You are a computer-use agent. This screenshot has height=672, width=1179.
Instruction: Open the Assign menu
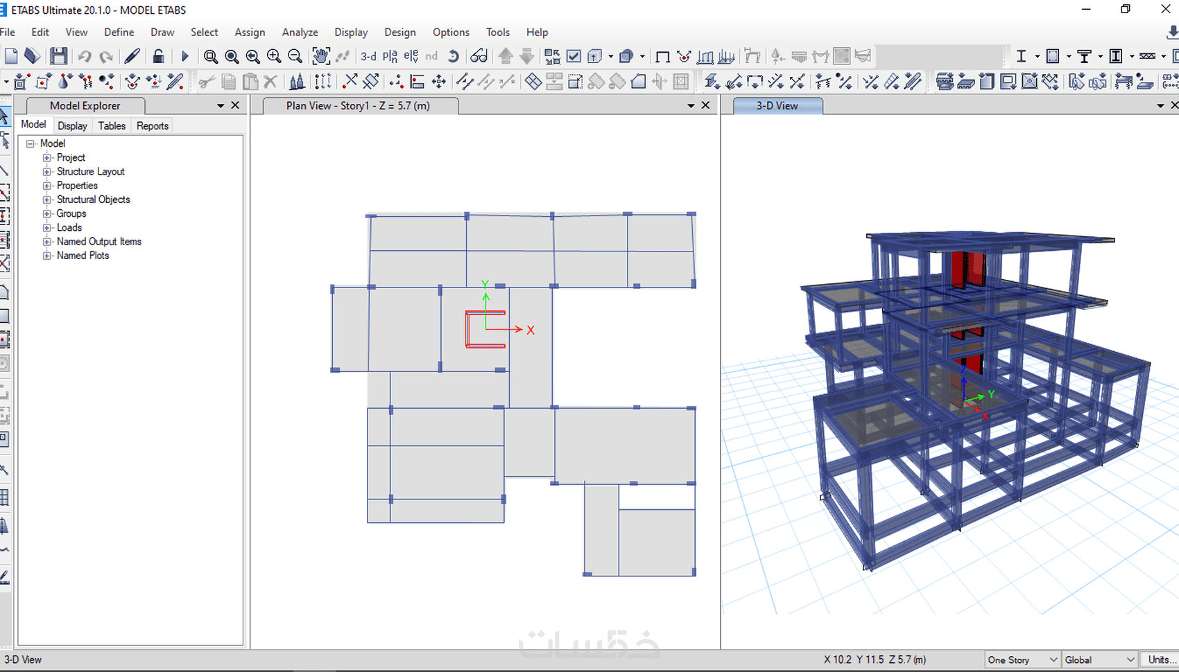250,32
